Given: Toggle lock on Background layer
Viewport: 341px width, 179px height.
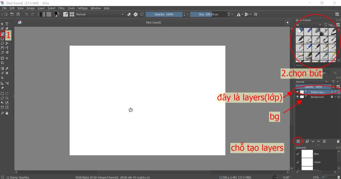Looking at the screenshot, I should 332,97.
